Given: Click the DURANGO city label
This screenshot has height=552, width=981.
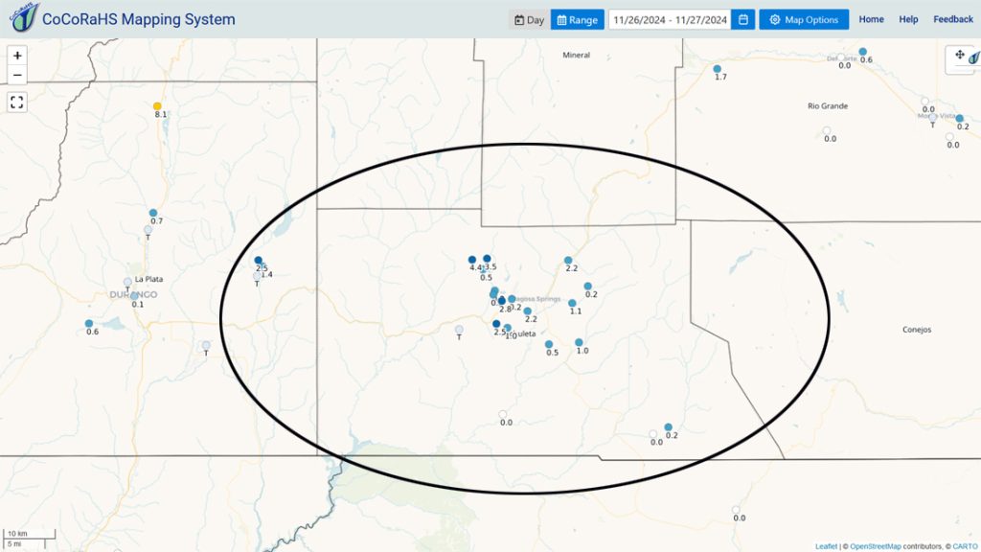Looking at the screenshot, I should (x=134, y=295).
